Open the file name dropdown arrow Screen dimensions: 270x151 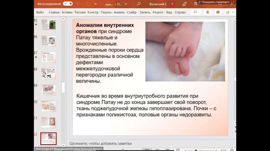point(126,4)
